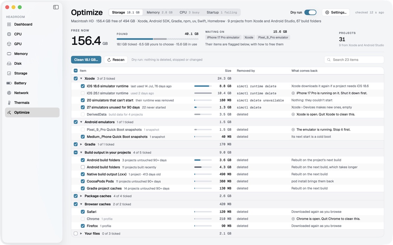393x245 pixels.
Task: Untick Medium_Phone Quick Boot snapshots checkbox
Action: click(83, 137)
